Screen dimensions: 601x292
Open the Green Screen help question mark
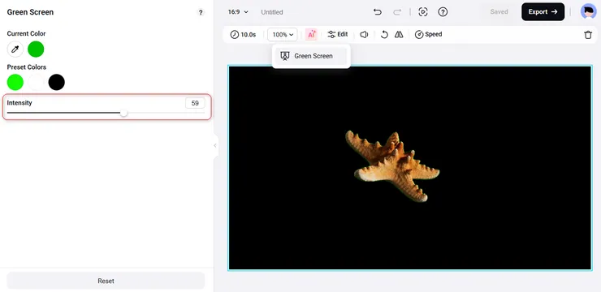tap(201, 12)
